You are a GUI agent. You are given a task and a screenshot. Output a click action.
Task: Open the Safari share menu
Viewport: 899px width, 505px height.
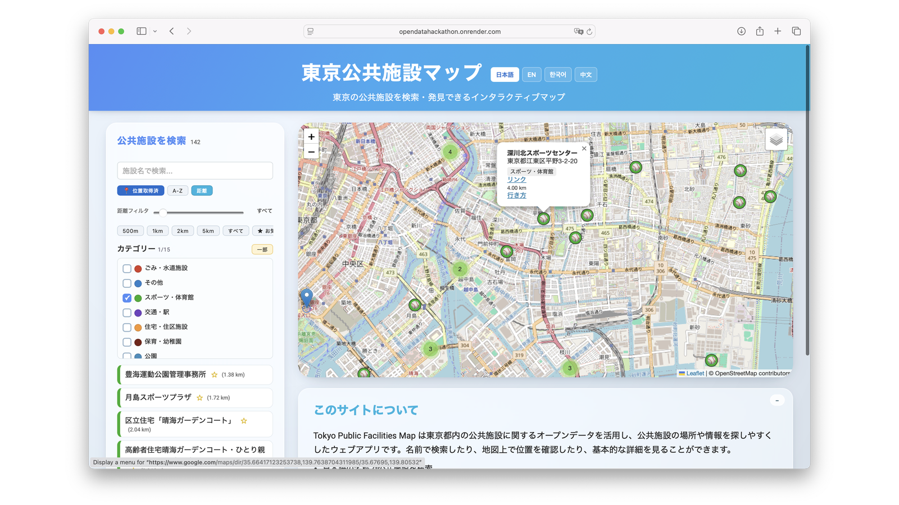760,31
